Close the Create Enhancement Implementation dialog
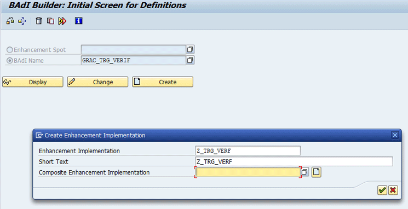The image size is (408, 209). [395, 135]
